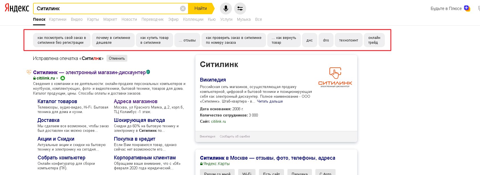Switch to the Картинки tab
The image size is (480, 175).
[x=58, y=19]
